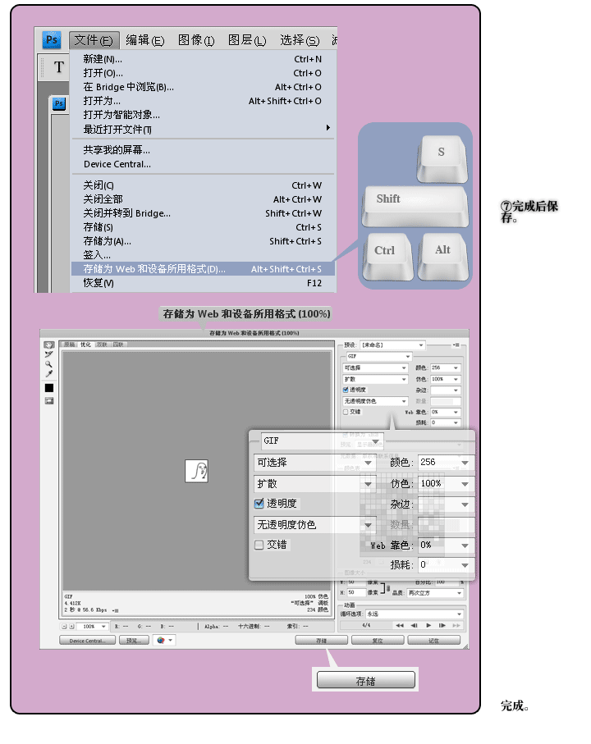Jump to first animation frame
The width and height of the screenshot is (591, 744).
coord(400,625)
